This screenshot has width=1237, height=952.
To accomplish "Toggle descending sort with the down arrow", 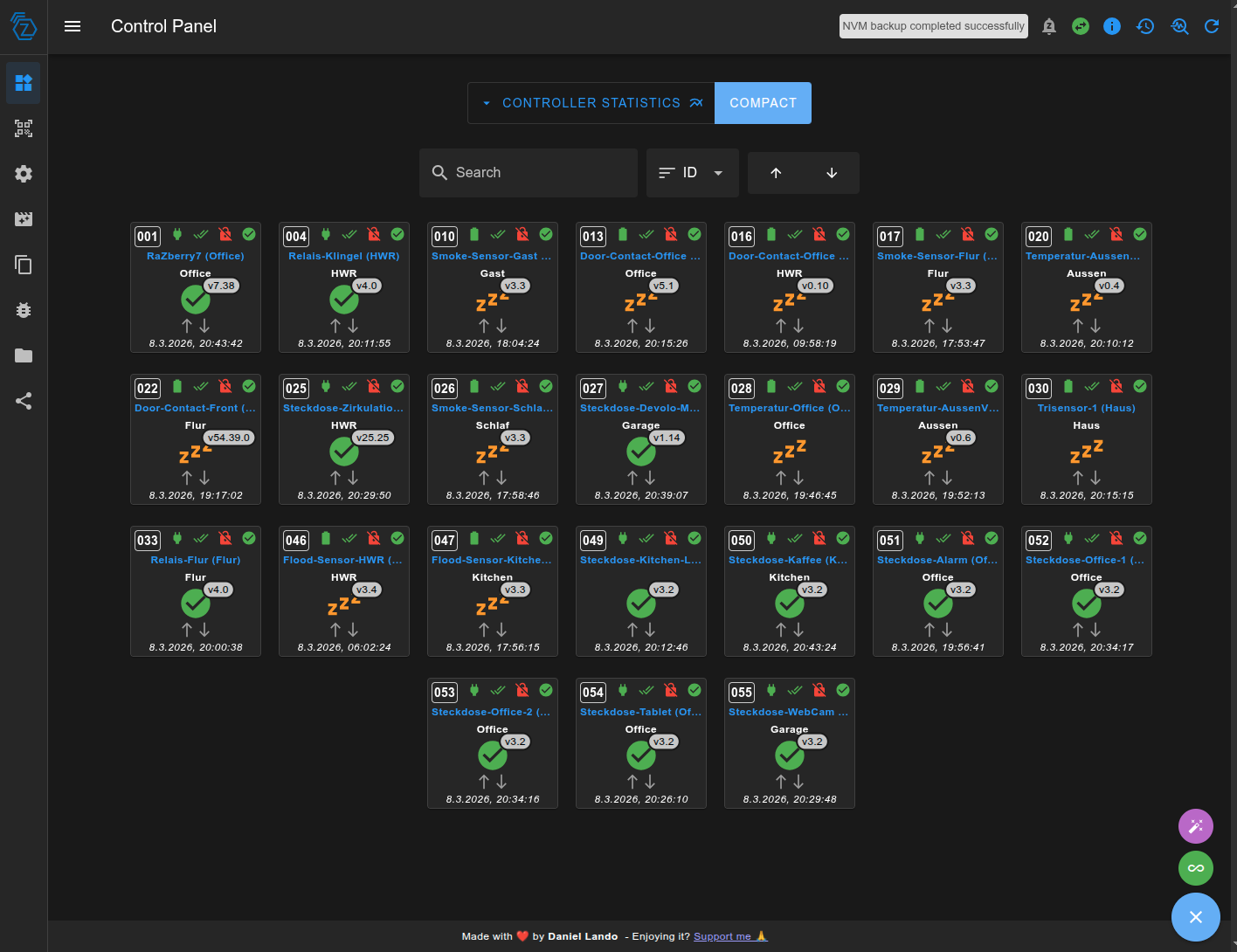I will [x=831, y=172].
